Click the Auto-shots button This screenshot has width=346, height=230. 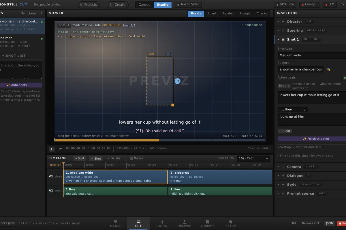pyautogui.click(x=21, y=85)
